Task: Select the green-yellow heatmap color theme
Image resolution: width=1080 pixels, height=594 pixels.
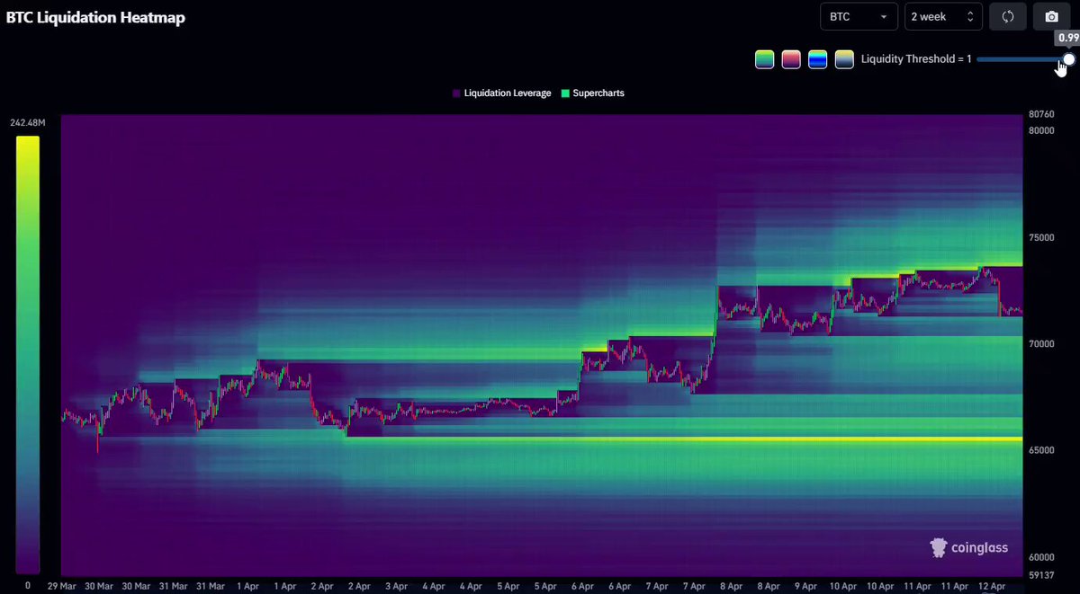Action: (x=764, y=60)
